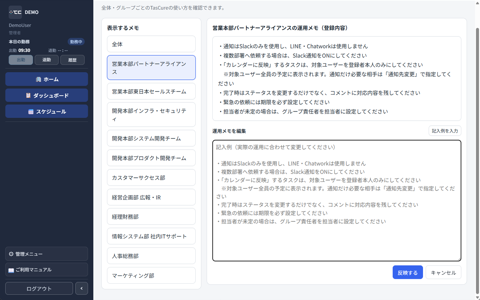Viewport: 480px width, 300px height.
Task: Open the ホーム page
Action: (x=47, y=79)
